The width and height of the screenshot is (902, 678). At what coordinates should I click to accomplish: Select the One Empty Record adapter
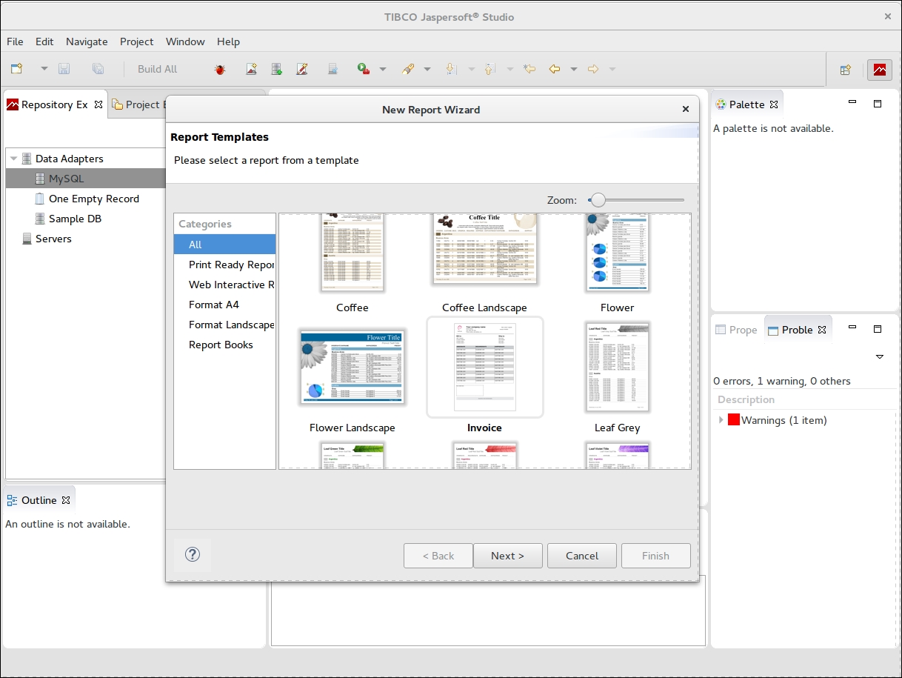[94, 199]
